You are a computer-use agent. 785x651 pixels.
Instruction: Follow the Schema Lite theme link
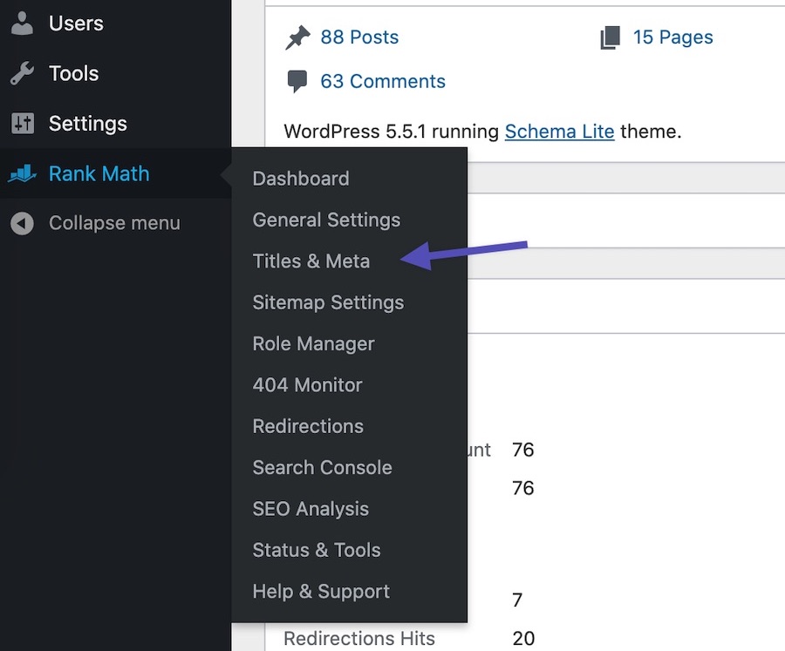tap(559, 132)
